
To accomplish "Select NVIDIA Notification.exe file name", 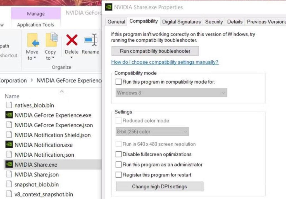I will [44, 145].
